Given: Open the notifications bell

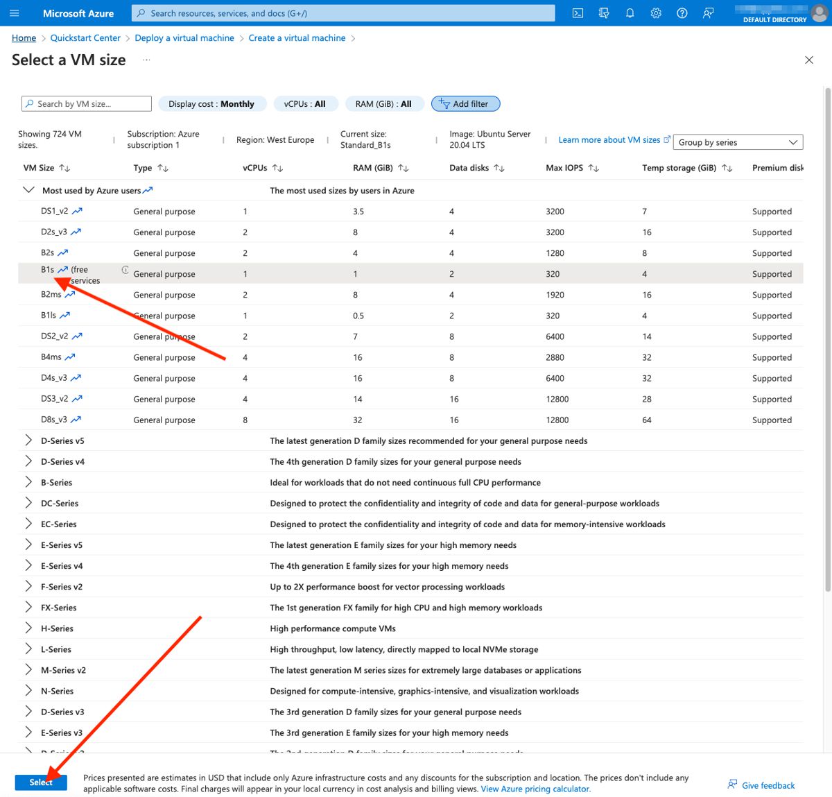Looking at the screenshot, I should [630, 13].
